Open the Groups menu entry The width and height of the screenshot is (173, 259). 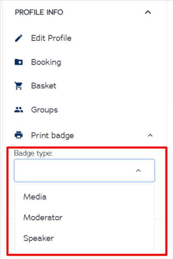coord(44,110)
